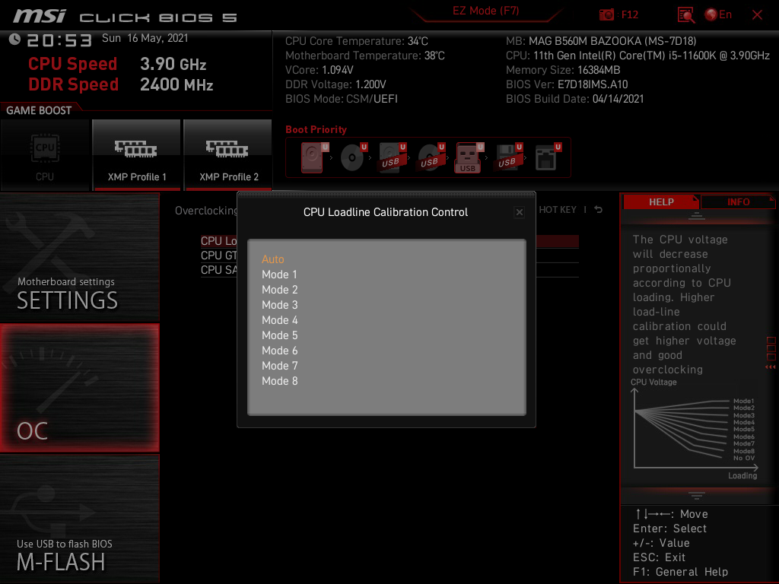Viewport: 779px width, 584px height.
Task: Enable XMP Profile 2
Action: pos(228,155)
